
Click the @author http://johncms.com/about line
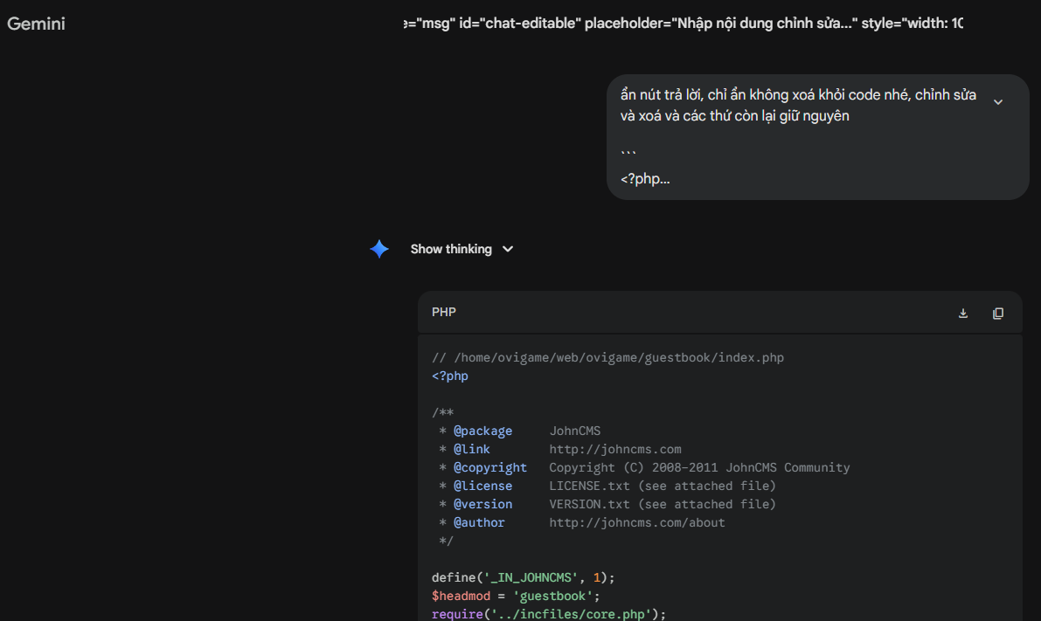(581, 523)
